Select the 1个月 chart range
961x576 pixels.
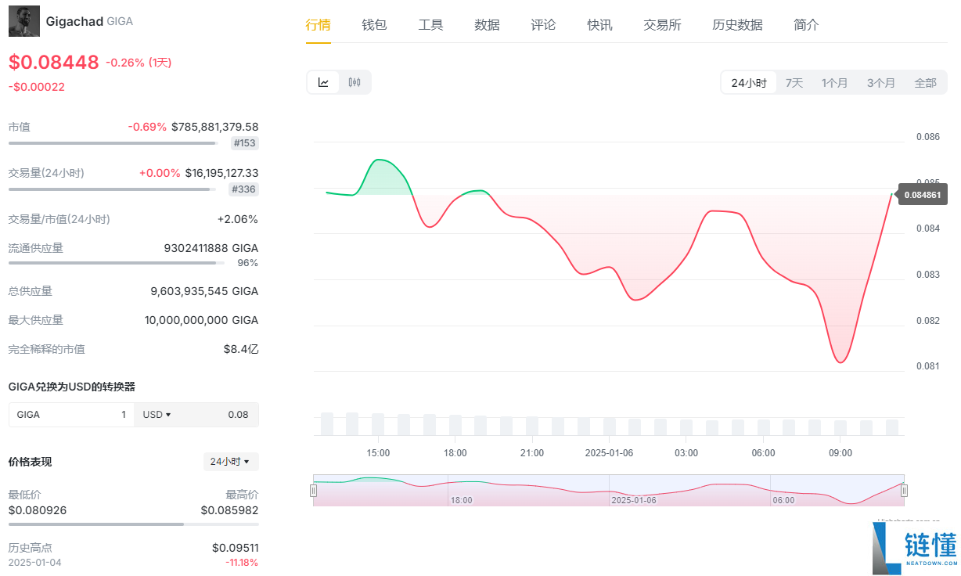(834, 82)
